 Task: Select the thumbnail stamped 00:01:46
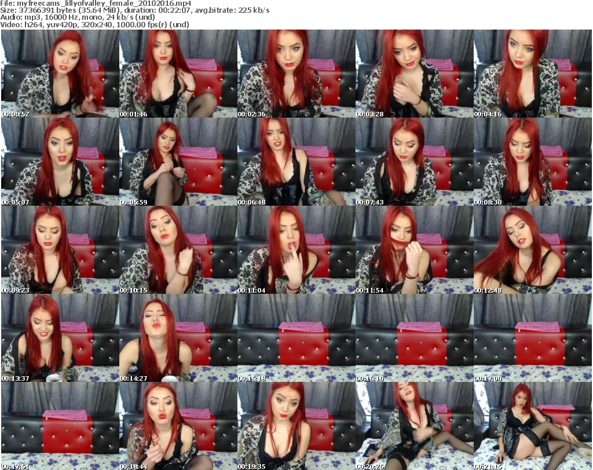pyautogui.click(x=178, y=74)
